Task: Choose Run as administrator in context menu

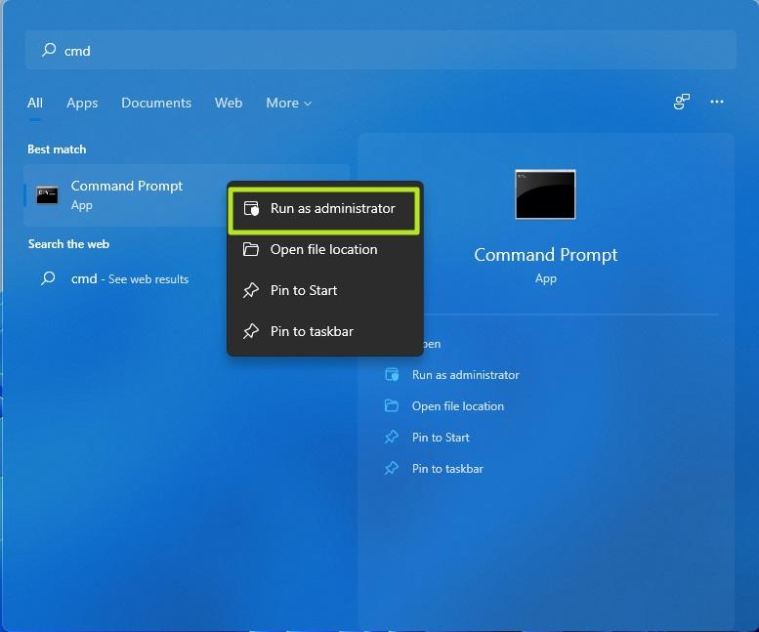Action: (x=324, y=209)
